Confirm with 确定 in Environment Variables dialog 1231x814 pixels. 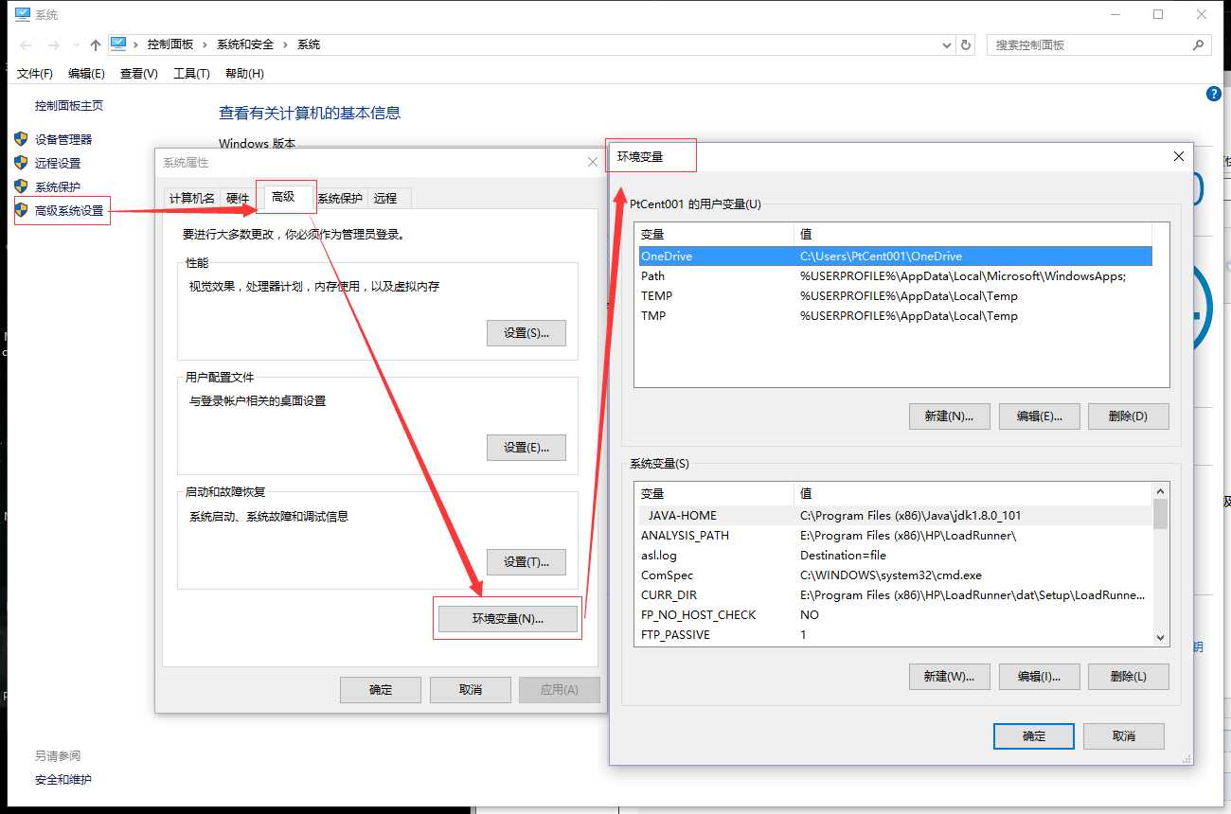tap(1034, 736)
